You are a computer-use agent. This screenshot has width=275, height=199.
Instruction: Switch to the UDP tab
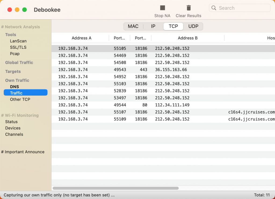point(193,26)
